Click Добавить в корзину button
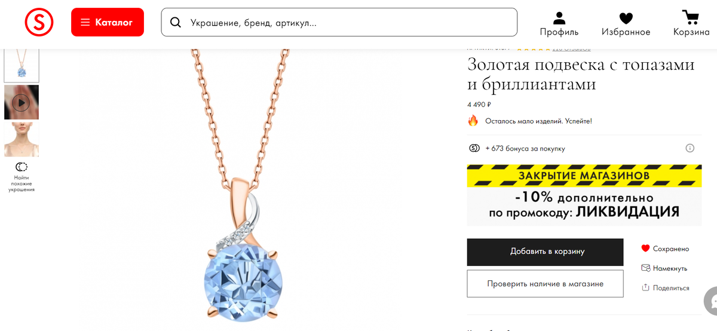Image resolution: width=717 pixels, height=331 pixels. [x=545, y=252]
